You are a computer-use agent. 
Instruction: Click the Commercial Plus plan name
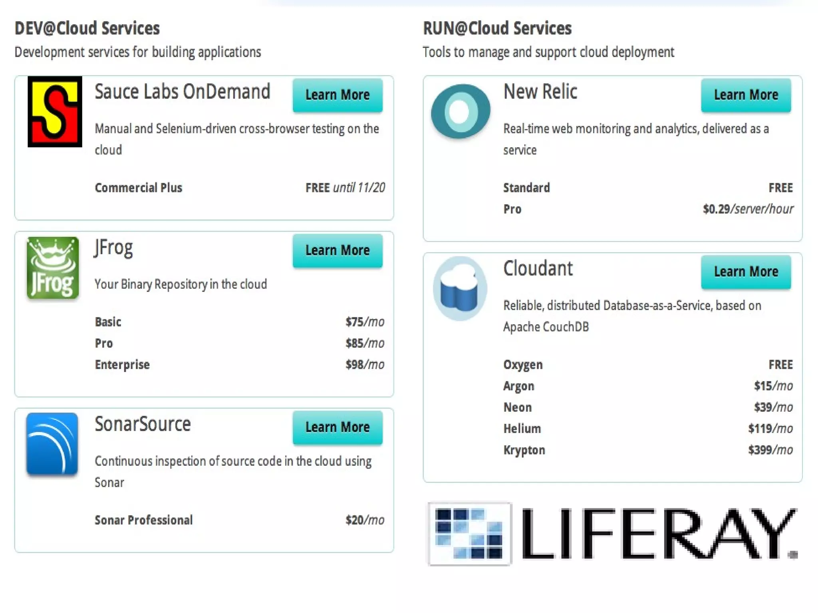click(139, 188)
